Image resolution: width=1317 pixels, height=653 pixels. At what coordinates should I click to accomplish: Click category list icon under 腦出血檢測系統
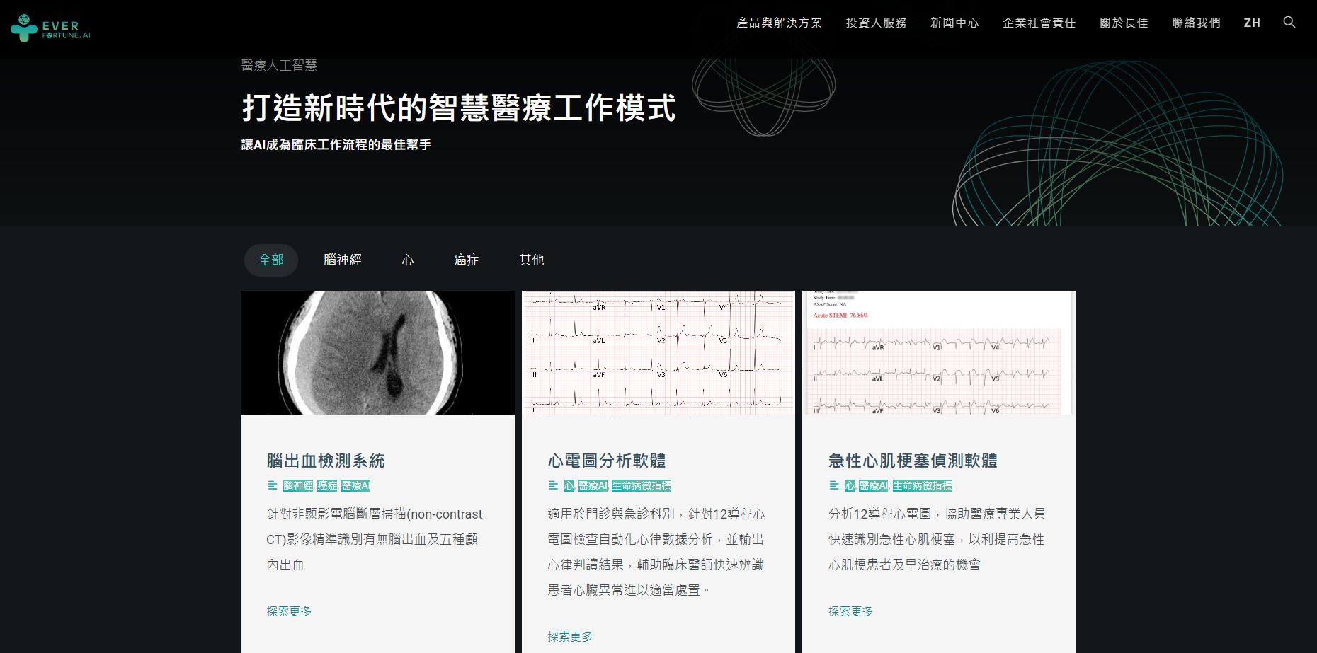(x=272, y=485)
